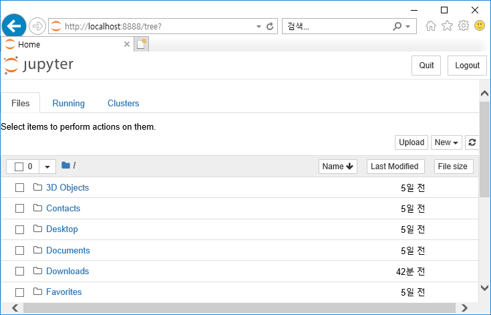The image size is (491, 315).
Task: Open the browser Tools gear icon
Action: point(464,25)
